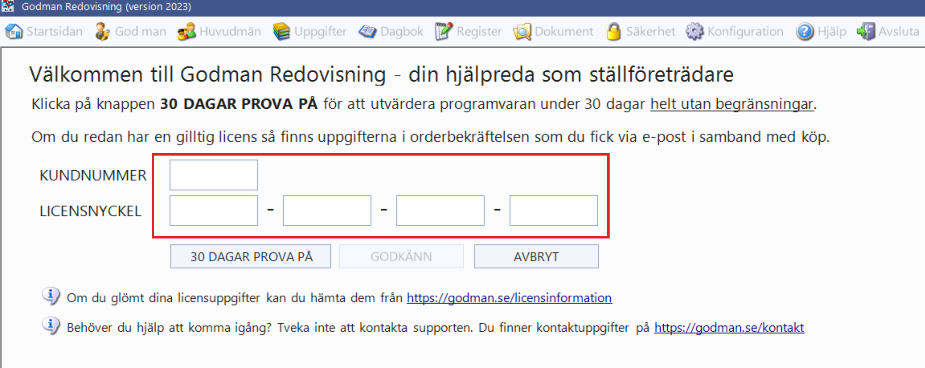Screen dimensions: 925x368
Task: Start the 30 DAGAR PROVA PÅ trial
Action: click(x=251, y=256)
